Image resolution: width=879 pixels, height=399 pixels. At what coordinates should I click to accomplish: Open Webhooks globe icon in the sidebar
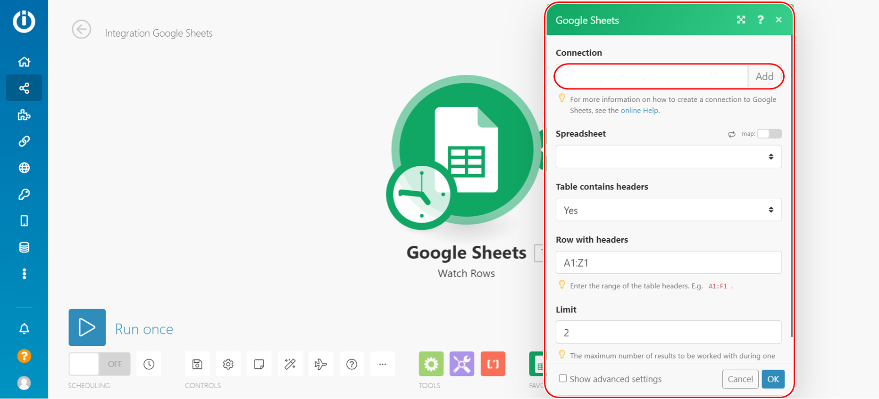(x=24, y=168)
